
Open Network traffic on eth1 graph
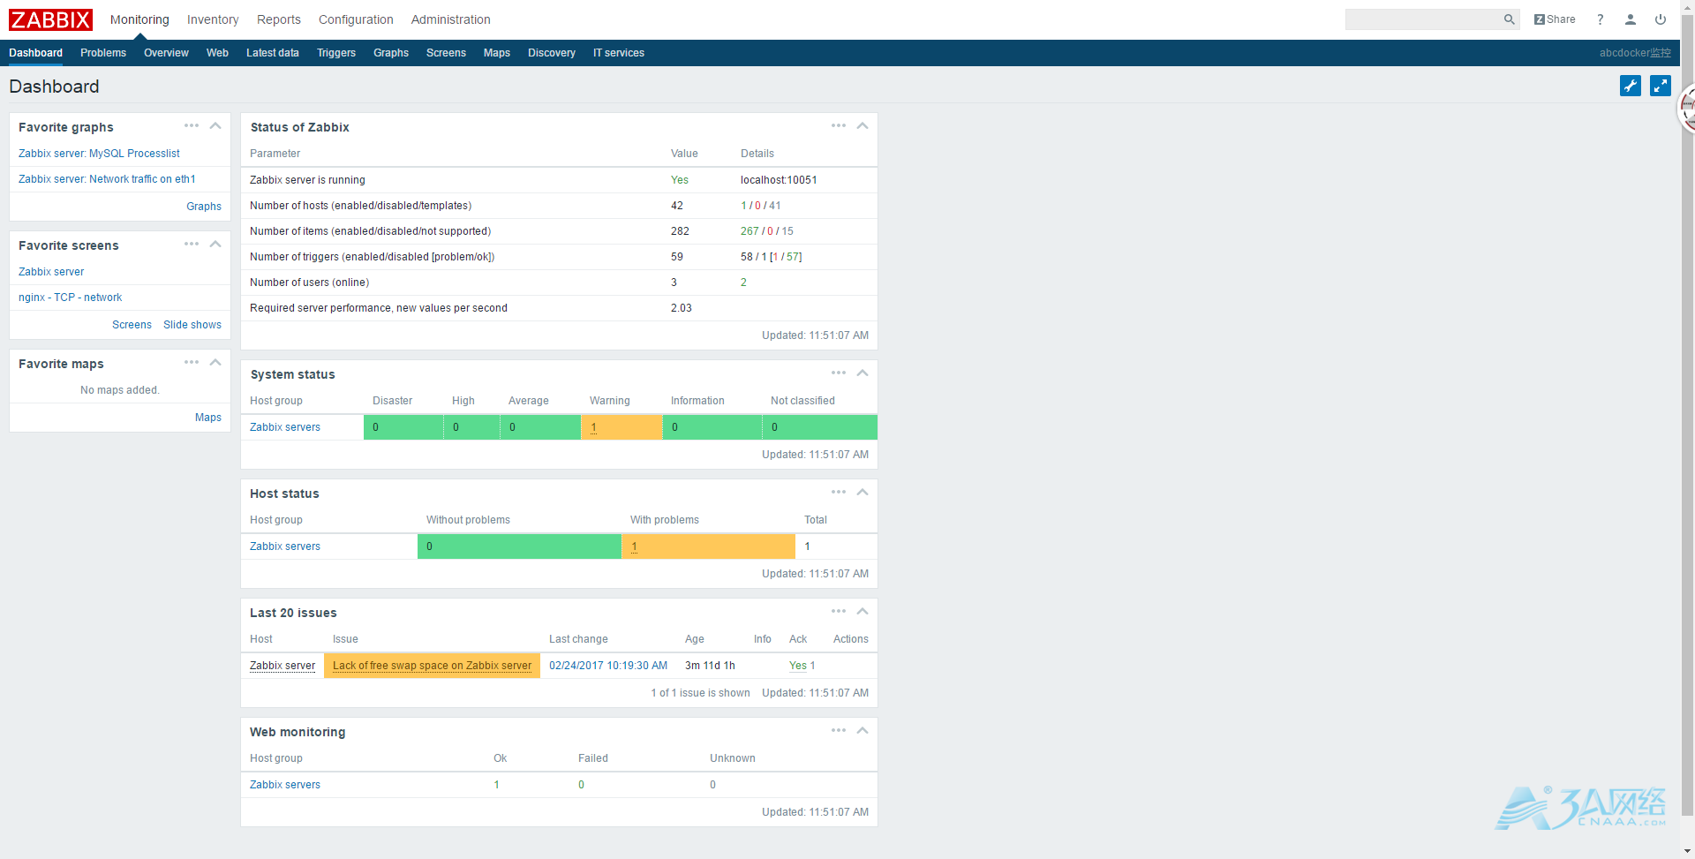pos(107,179)
